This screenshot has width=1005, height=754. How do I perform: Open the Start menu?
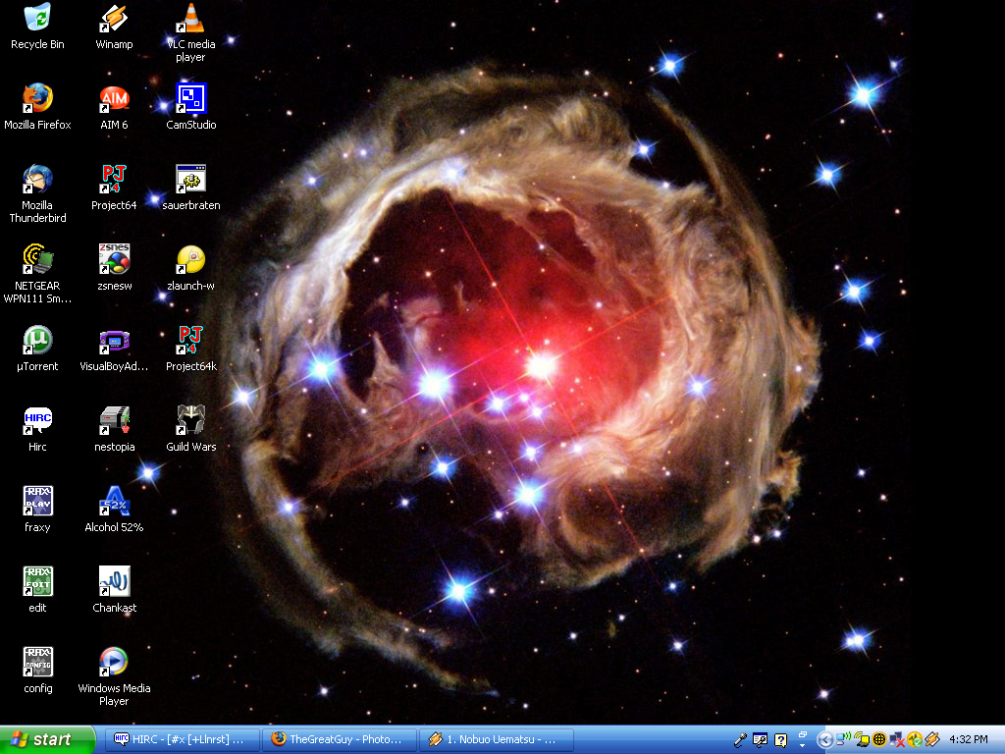click(x=48, y=739)
